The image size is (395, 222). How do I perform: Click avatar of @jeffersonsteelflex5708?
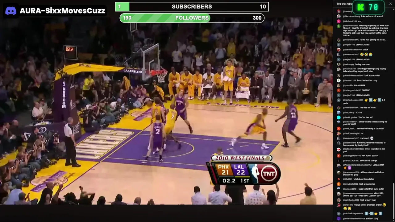click(339, 219)
